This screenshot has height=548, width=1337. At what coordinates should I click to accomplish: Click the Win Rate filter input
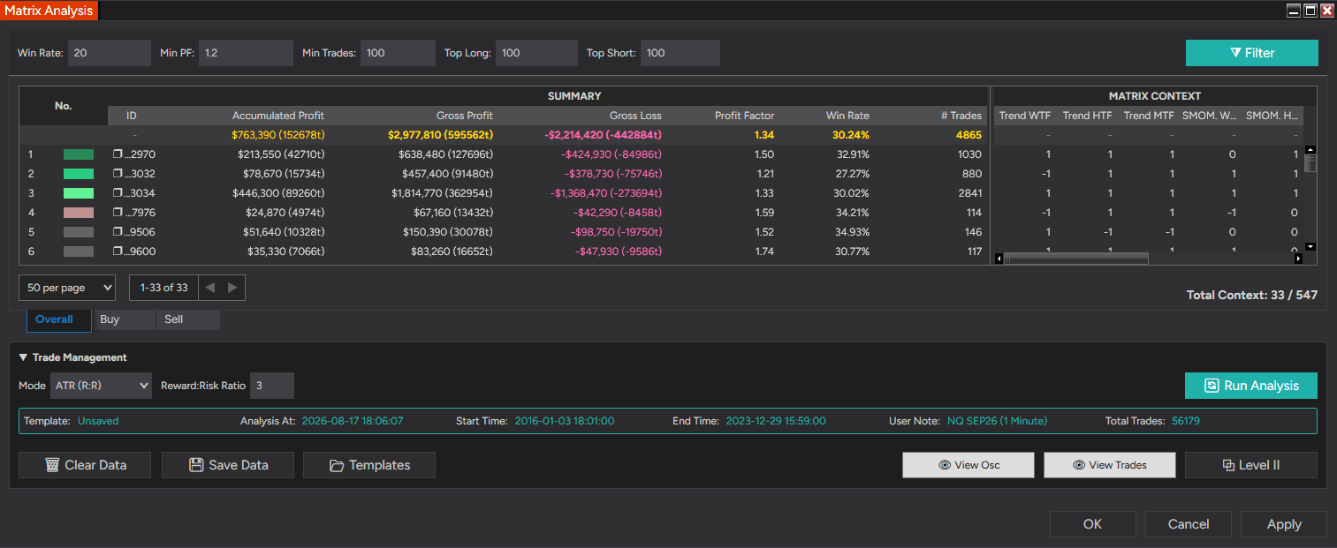(110, 53)
